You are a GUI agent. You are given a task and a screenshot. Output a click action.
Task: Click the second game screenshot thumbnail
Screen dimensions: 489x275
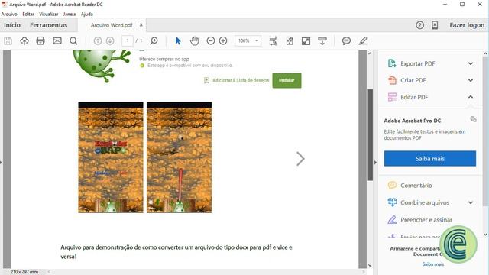[x=180, y=157]
